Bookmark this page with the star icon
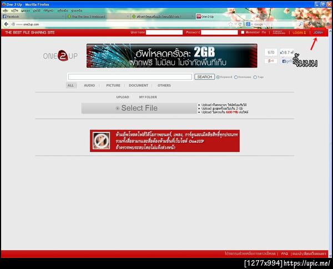Image resolution: width=333 pixels, height=269 pixels. tap(231, 24)
